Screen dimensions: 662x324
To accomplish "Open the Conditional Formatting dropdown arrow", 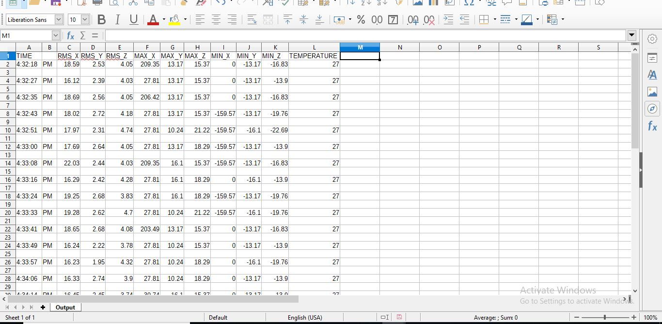I will [x=562, y=20].
